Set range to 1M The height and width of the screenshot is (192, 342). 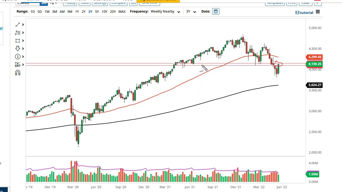[x=47, y=11]
